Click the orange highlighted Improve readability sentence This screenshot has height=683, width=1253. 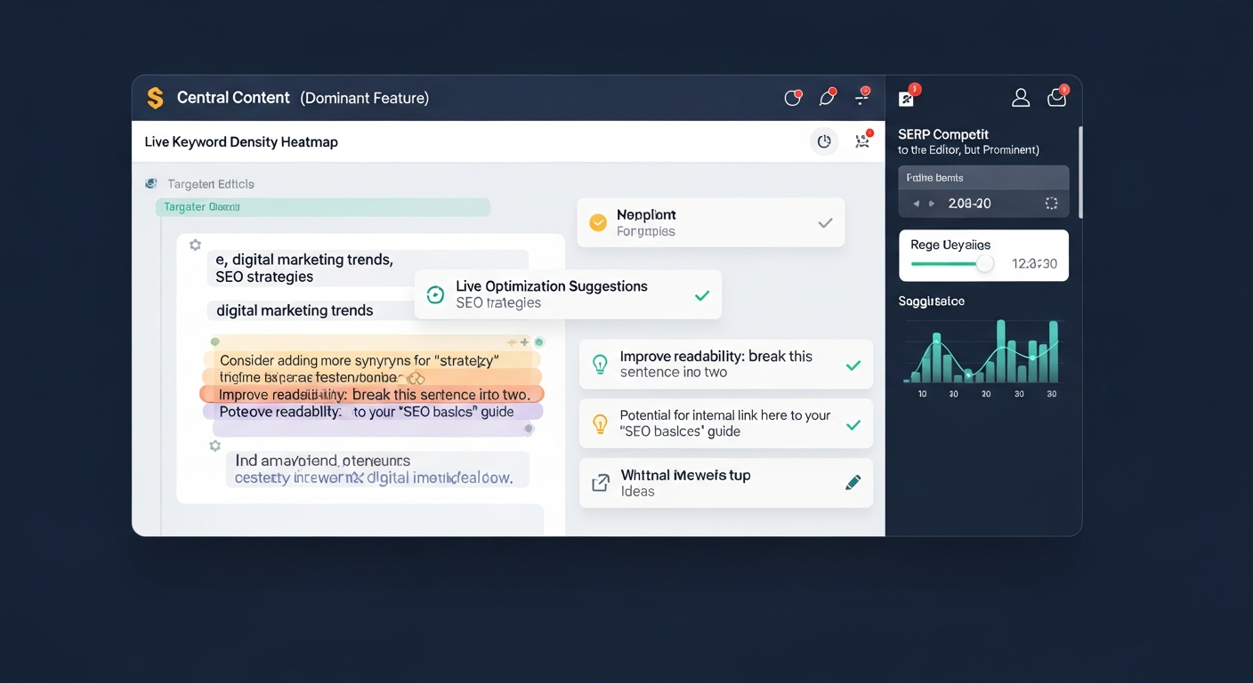pos(372,394)
